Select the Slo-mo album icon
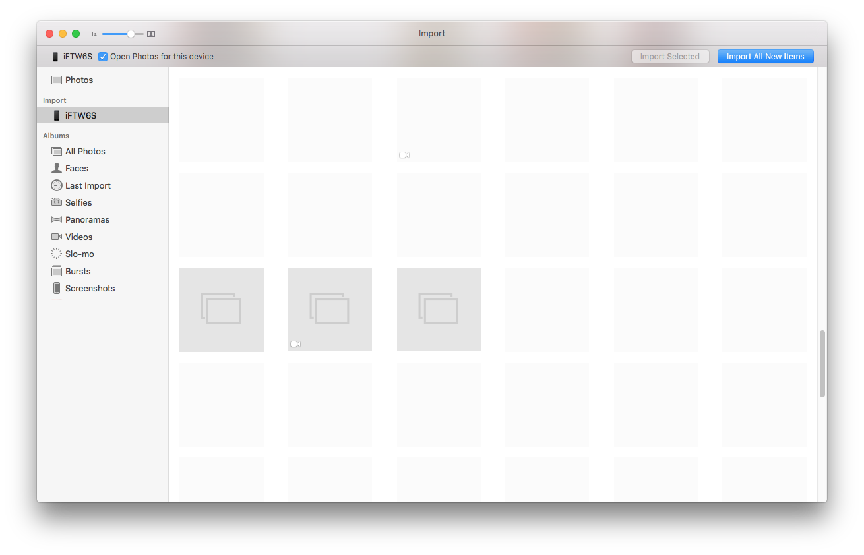 click(56, 254)
